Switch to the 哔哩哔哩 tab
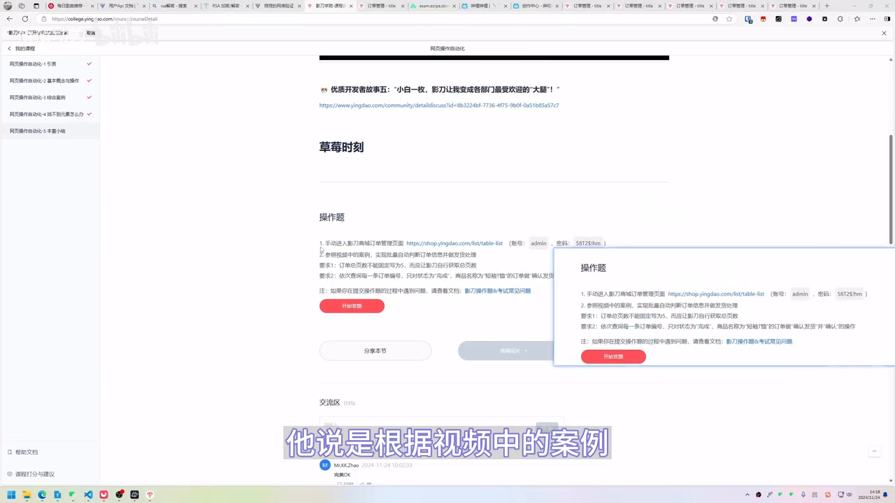This screenshot has width=895, height=503. pyautogui.click(x=485, y=6)
